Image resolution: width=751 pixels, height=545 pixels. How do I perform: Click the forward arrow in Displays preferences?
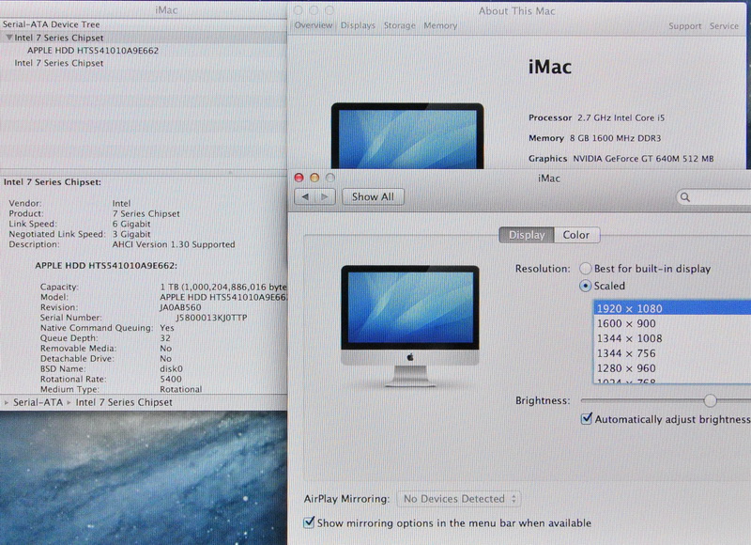325,197
